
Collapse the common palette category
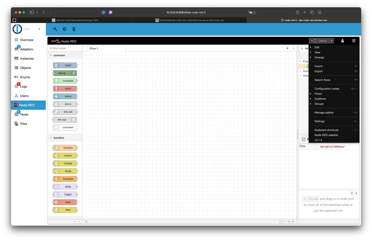(65, 55)
